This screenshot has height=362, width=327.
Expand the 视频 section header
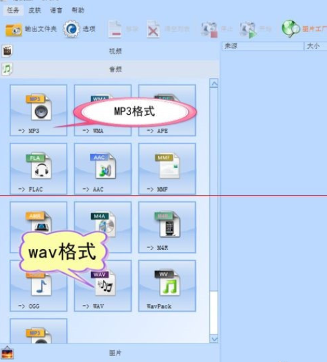coord(110,51)
